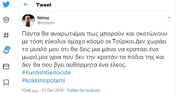This screenshot has height=93, width=177.
Task: Open the Home feed icon
Action: click(x=6, y=20)
